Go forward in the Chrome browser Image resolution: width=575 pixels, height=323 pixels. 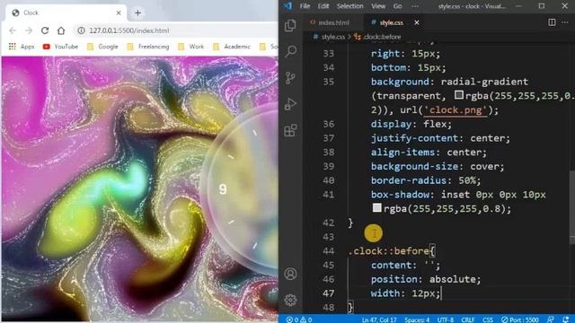29,31
